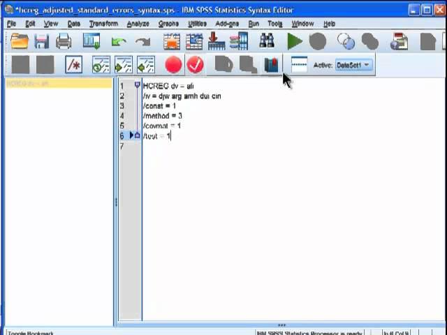Image resolution: width=447 pixels, height=335 pixels.
Task: Toggle comment selection asterisk icon
Action: (73, 66)
